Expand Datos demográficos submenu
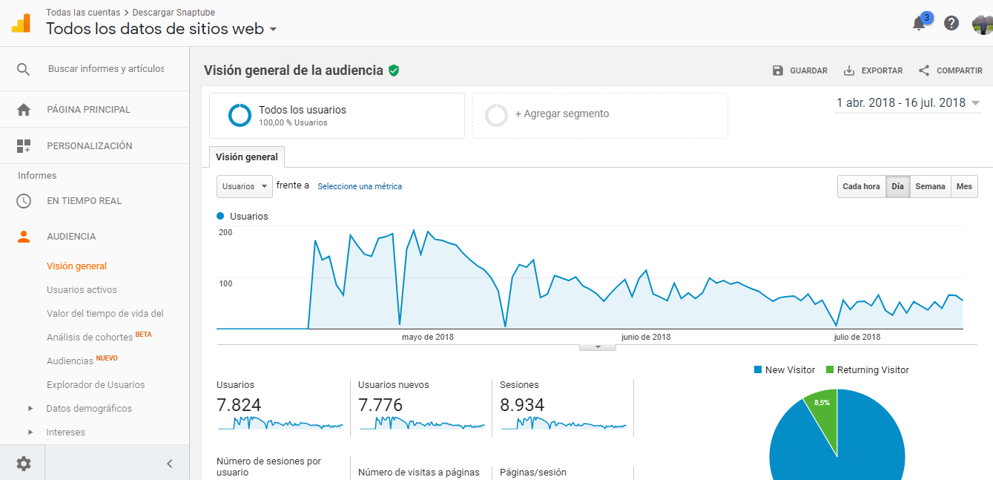Image resolution: width=993 pixels, height=480 pixels. click(30, 409)
